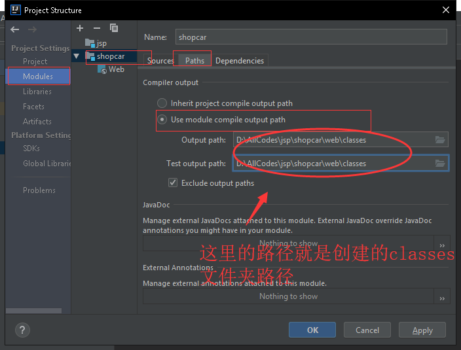Open the help question mark
The height and width of the screenshot is (350, 461).
[x=22, y=330]
